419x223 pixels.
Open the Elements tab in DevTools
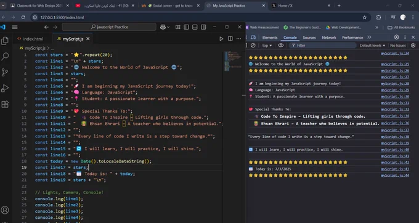click(x=270, y=38)
